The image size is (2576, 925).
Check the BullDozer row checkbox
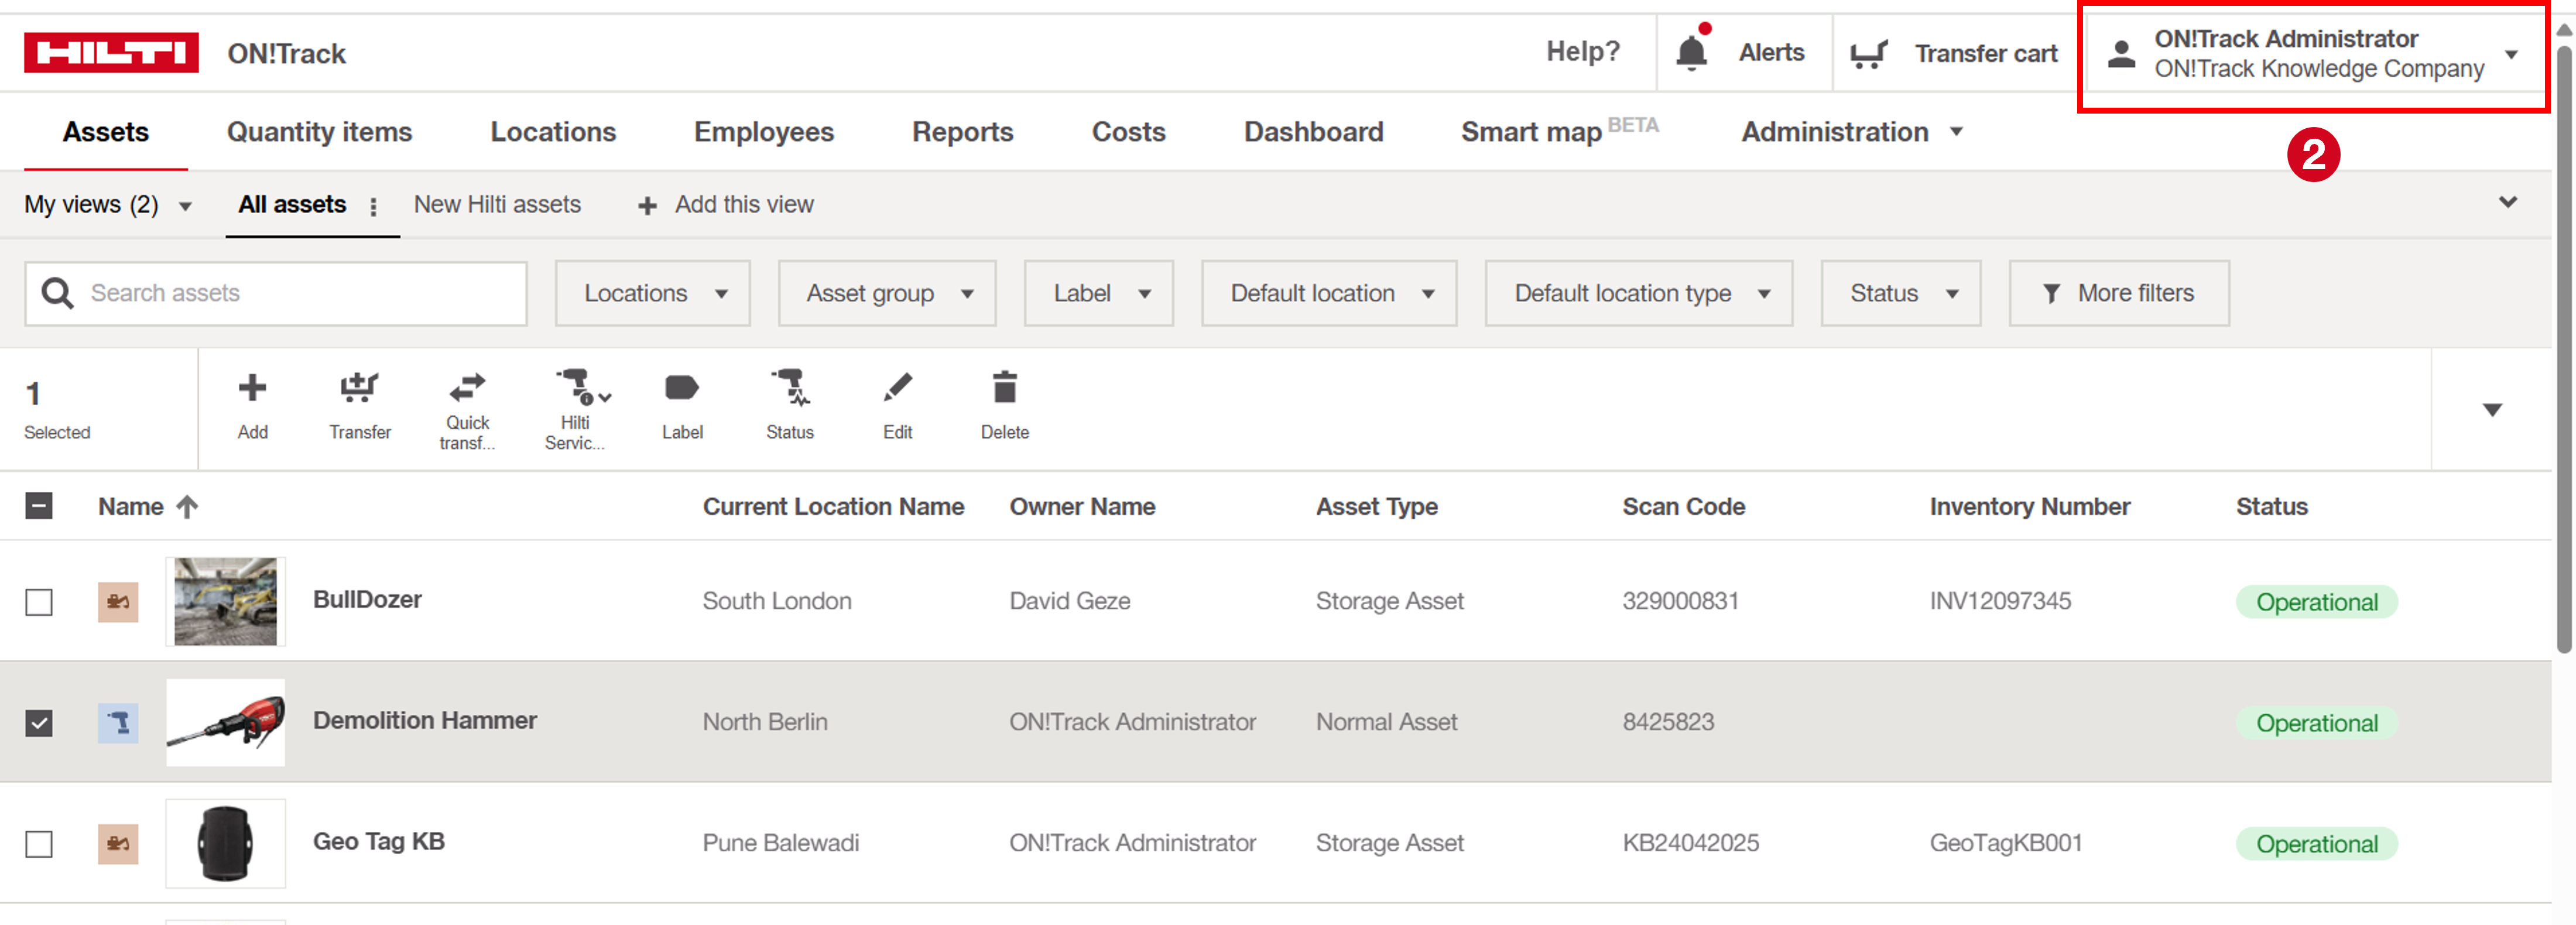click(x=39, y=602)
